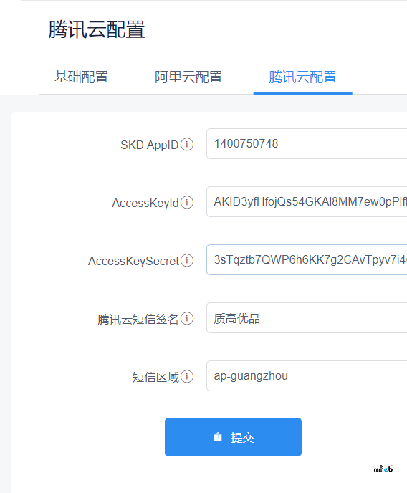
Task: Switch to the 基础配置 tab
Action: 82,77
